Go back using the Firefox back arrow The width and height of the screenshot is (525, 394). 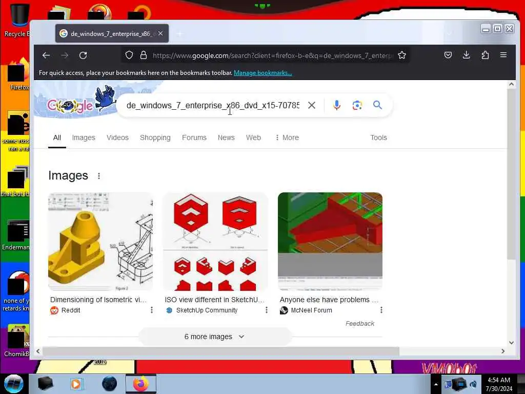(x=46, y=55)
